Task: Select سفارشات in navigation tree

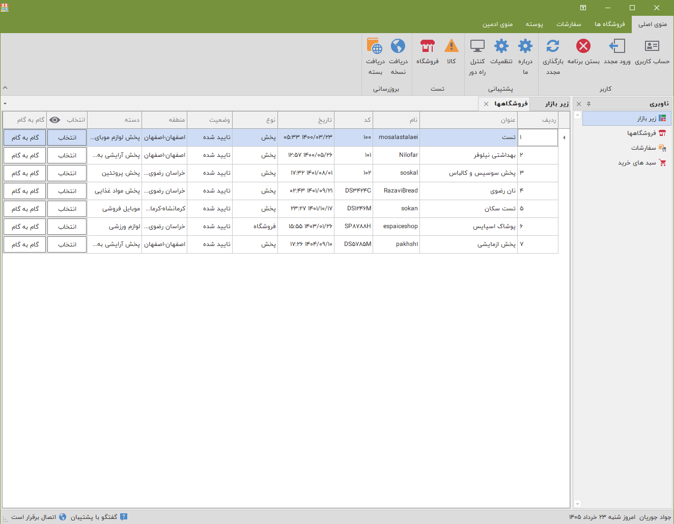Action: coord(627,148)
